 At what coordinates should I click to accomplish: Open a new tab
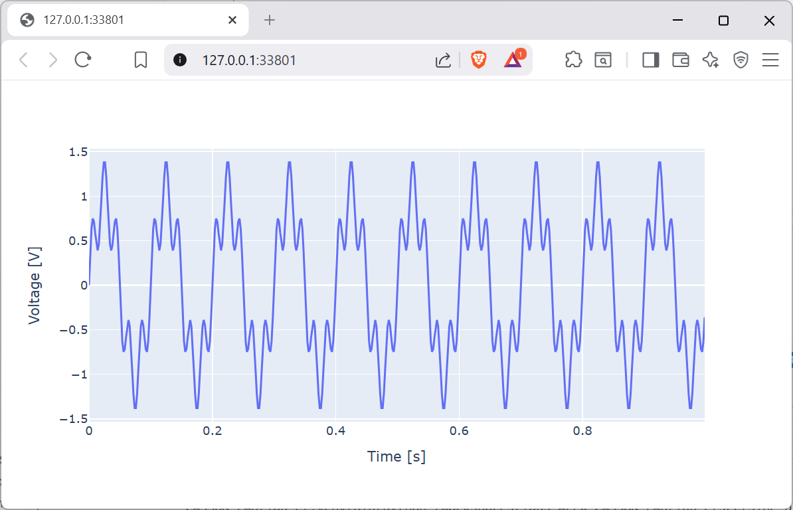[x=269, y=20]
